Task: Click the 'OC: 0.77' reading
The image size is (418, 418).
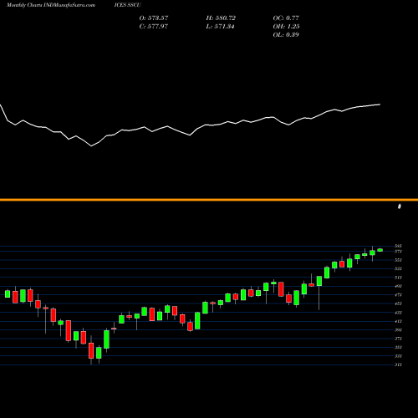Action: (286, 18)
